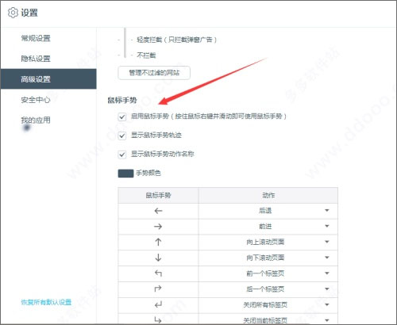Click the left arrow gesture icon

pyautogui.click(x=158, y=211)
